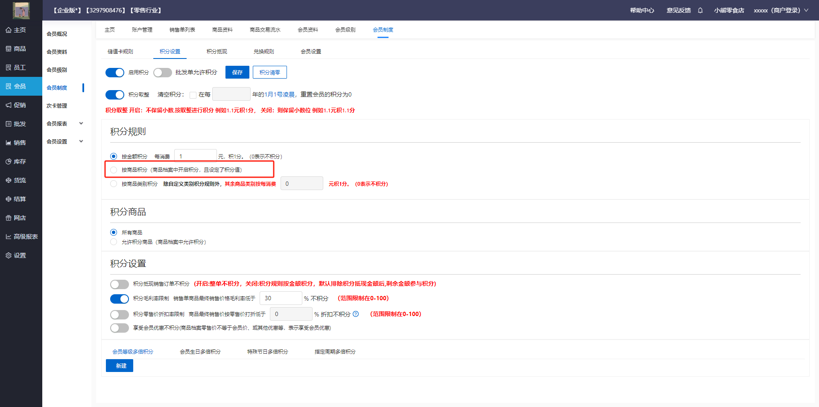
Task: Expand 会员报表 submenu
Action: coord(81,123)
